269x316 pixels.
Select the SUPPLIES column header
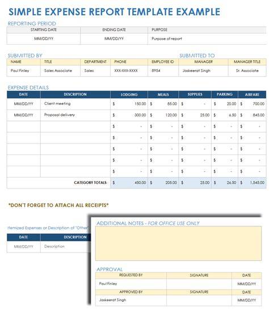195,94
